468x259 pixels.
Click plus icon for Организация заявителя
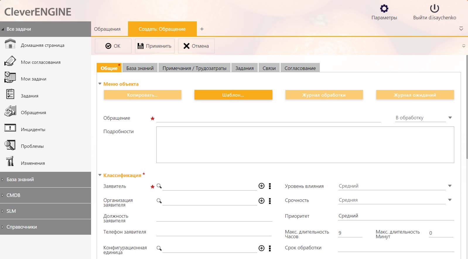(x=262, y=201)
